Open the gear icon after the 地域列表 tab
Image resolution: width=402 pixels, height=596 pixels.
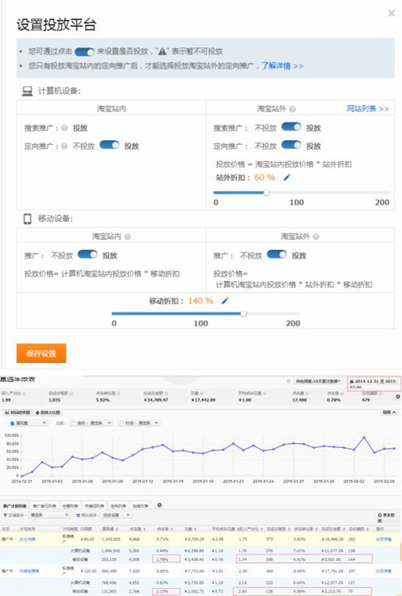tap(160, 505)
